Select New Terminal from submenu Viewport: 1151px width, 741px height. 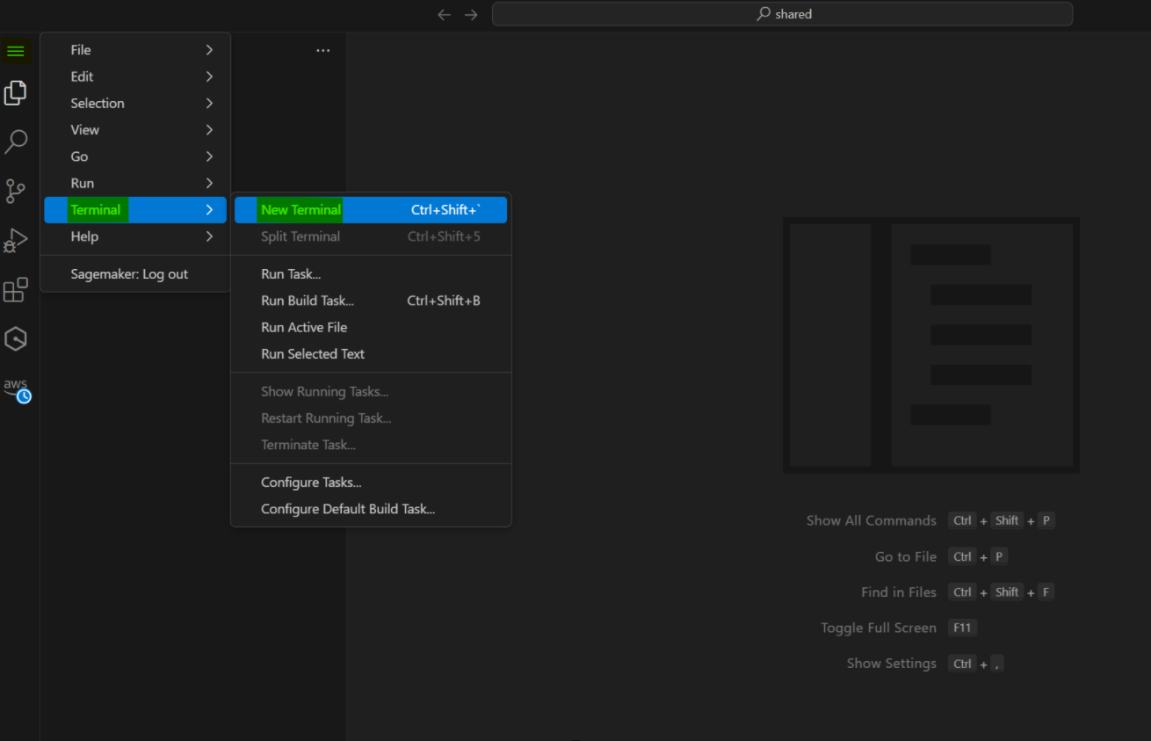371,209
